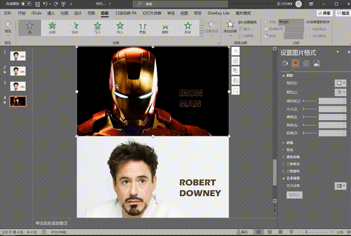Apply the 浮入 (Float In) animation
The height and width of the screenshot is (236, 351).
pos(120,26)
